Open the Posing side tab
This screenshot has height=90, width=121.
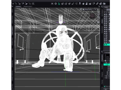pos(102,82)
